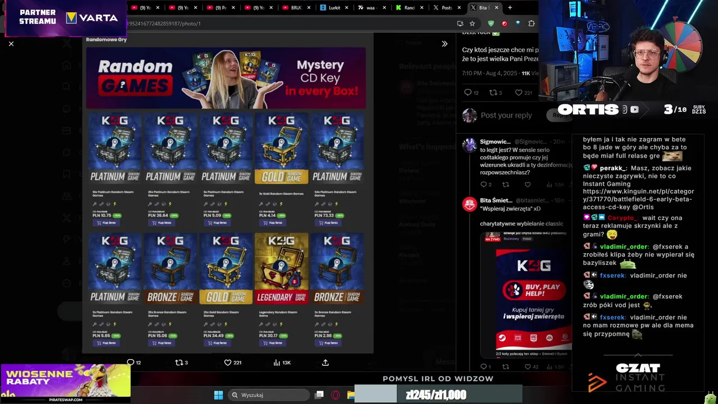The height and width of the screenshot is (404, 718).
Task: Open Task View on the taskbar
Action: (319, 395)
